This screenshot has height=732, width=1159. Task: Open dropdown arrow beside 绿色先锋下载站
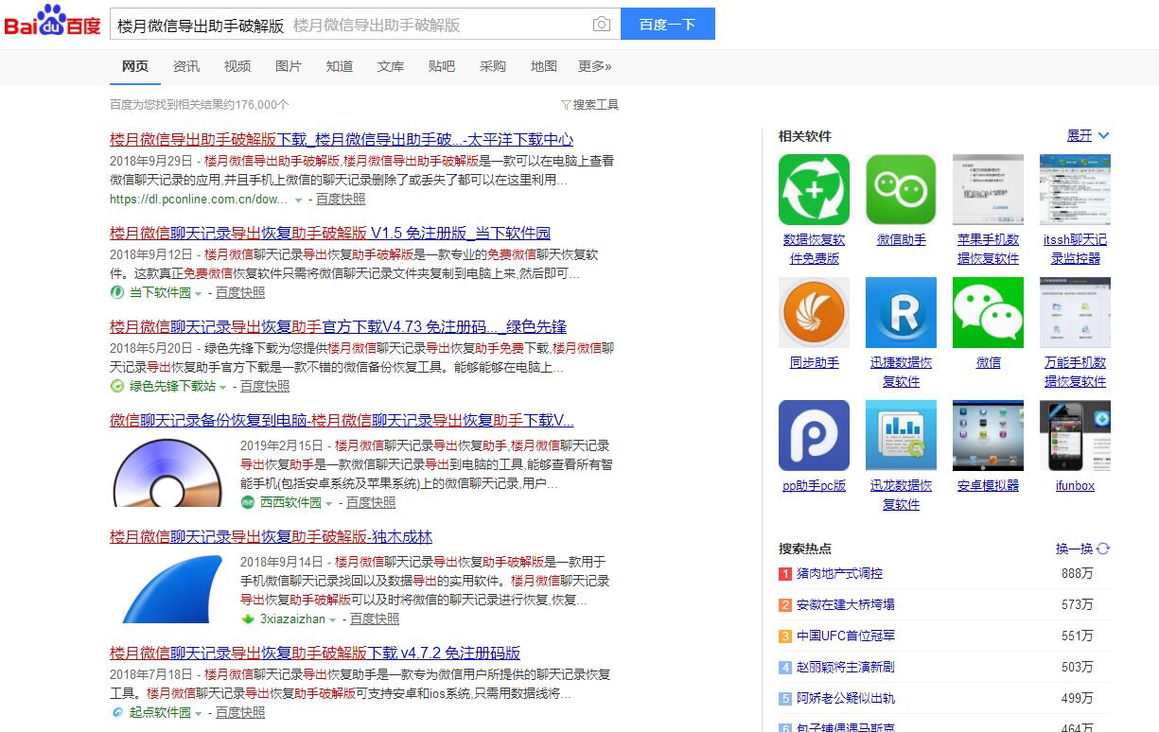pos(222,386)
